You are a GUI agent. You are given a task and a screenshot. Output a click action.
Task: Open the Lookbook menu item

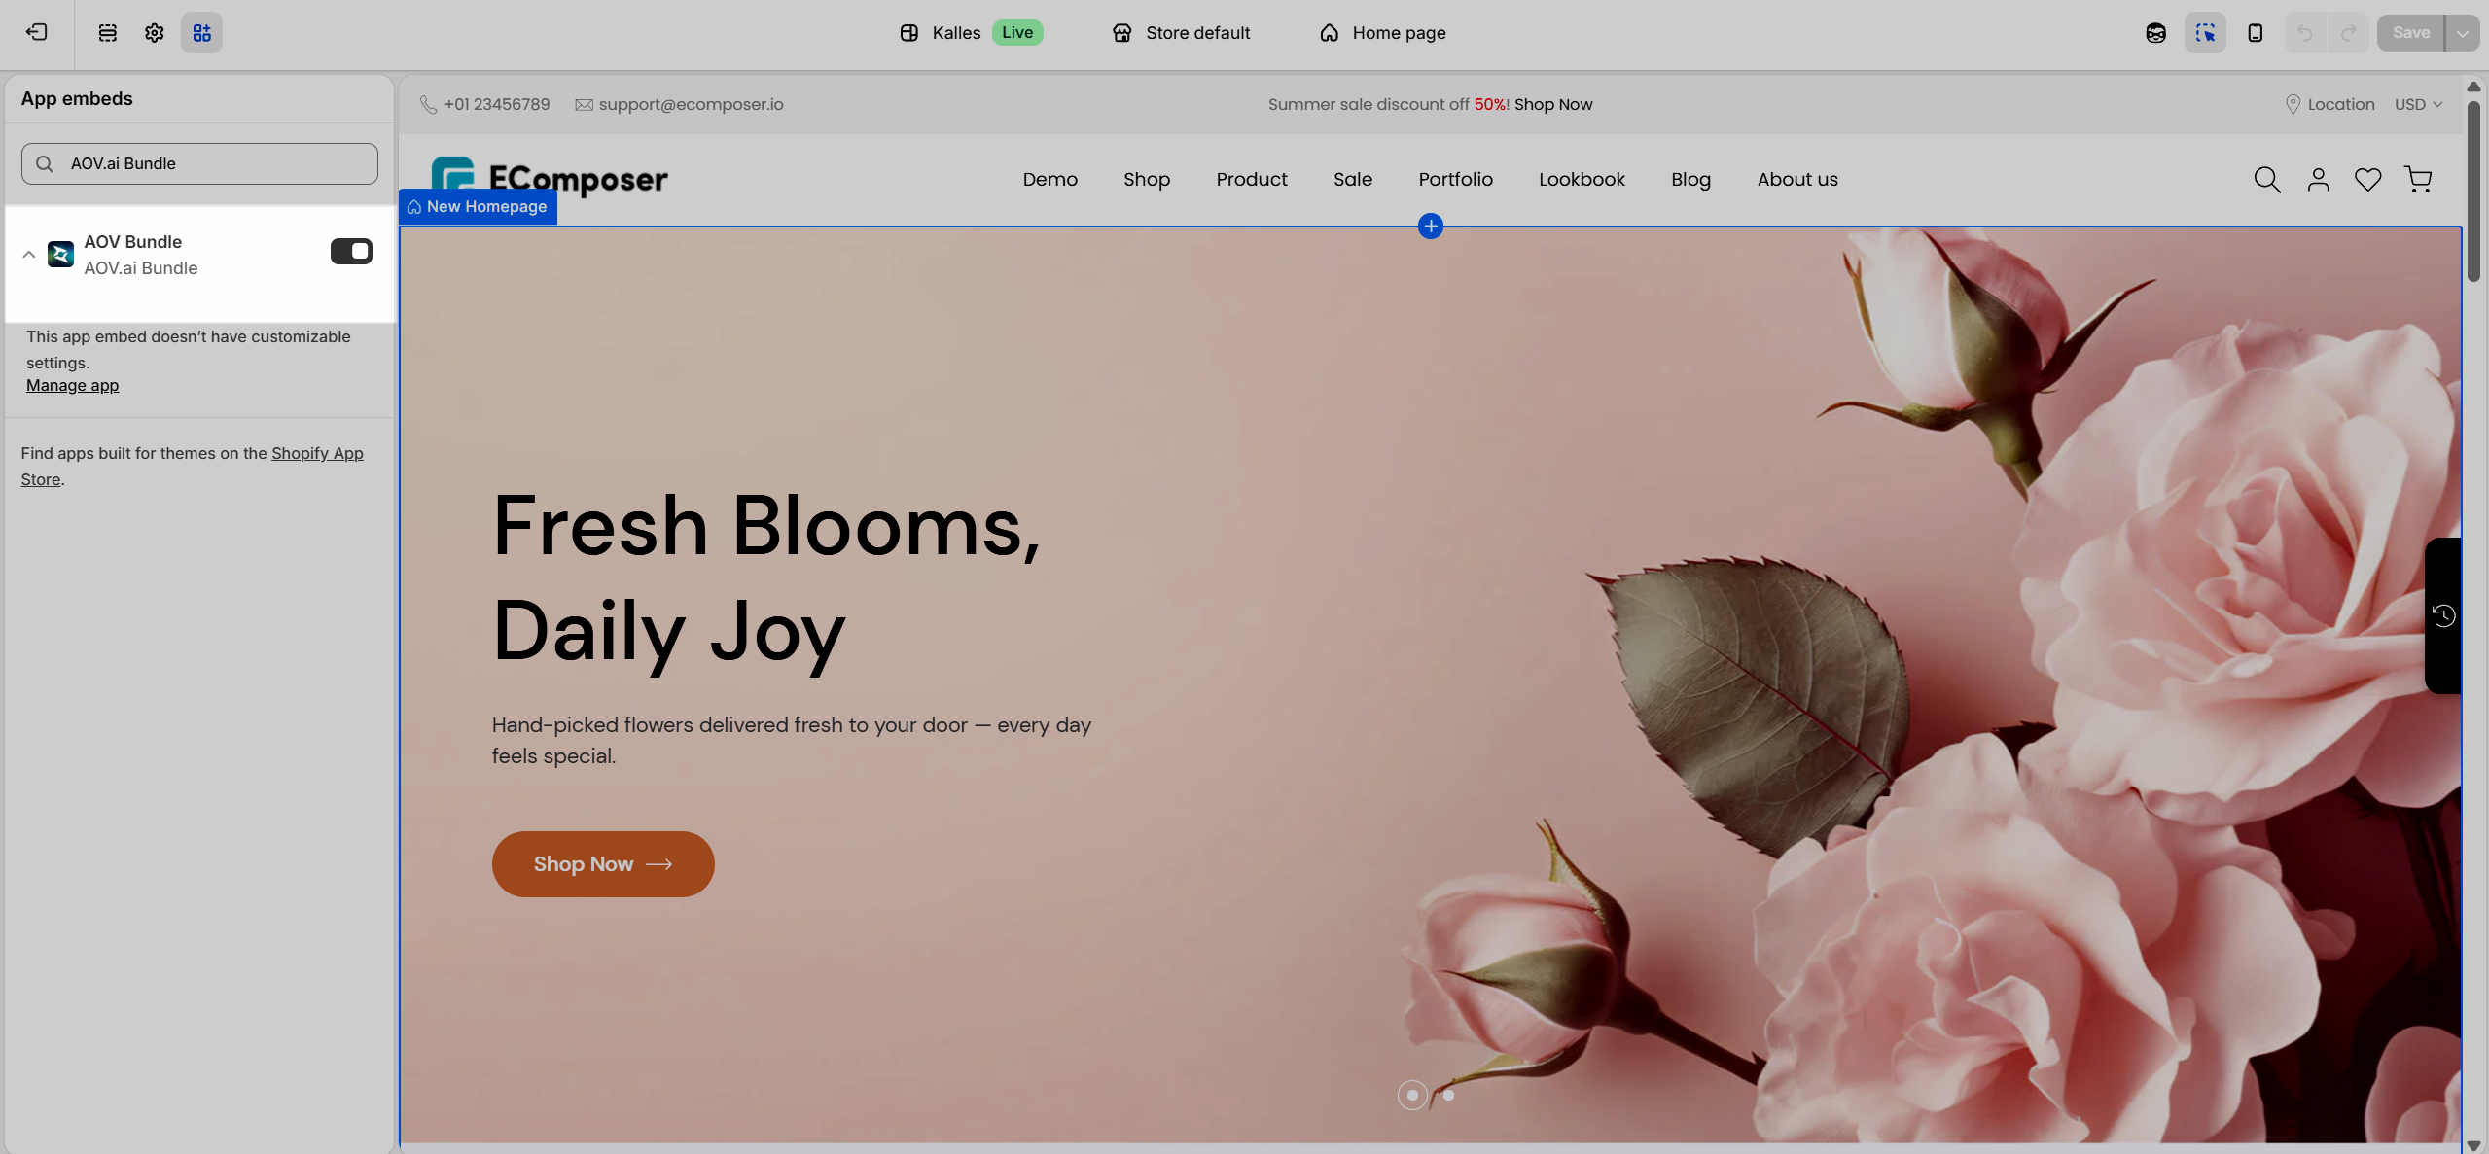1582,179
